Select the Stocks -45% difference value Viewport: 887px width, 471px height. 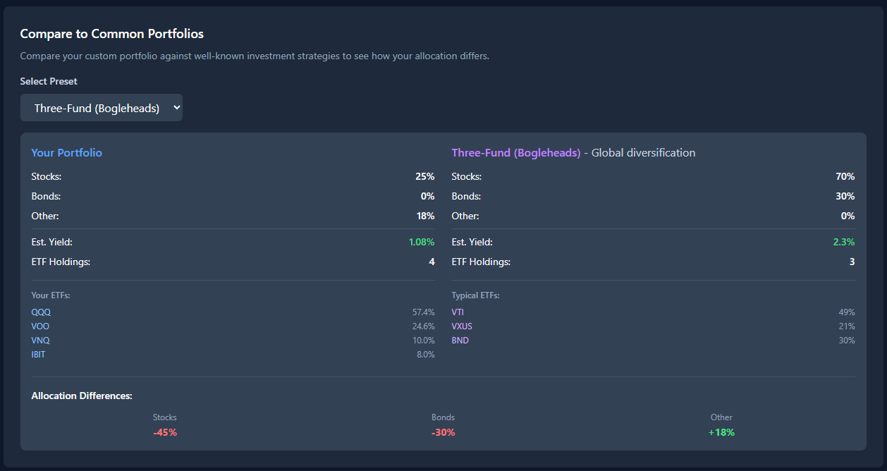165,432
